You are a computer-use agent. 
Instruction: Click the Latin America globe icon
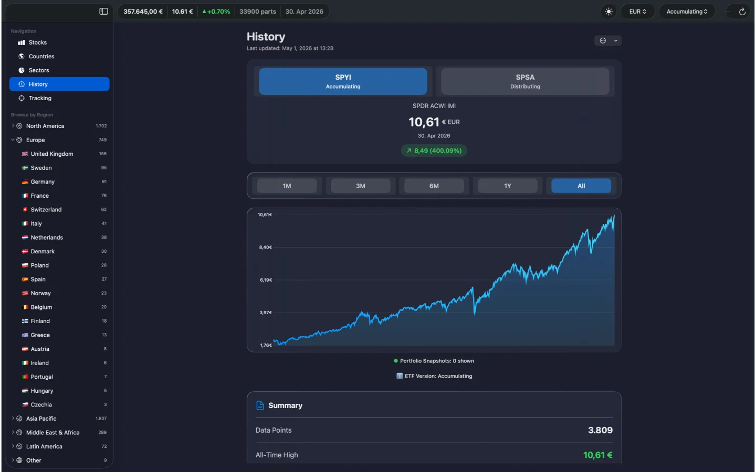click(19, 446)
